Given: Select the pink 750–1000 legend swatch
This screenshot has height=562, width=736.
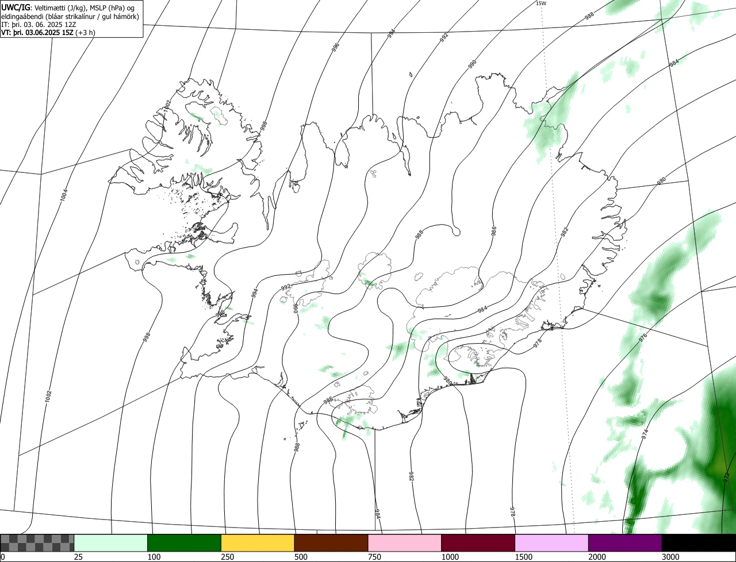Looking at the screenshot, I should click(x=405, y=543).
